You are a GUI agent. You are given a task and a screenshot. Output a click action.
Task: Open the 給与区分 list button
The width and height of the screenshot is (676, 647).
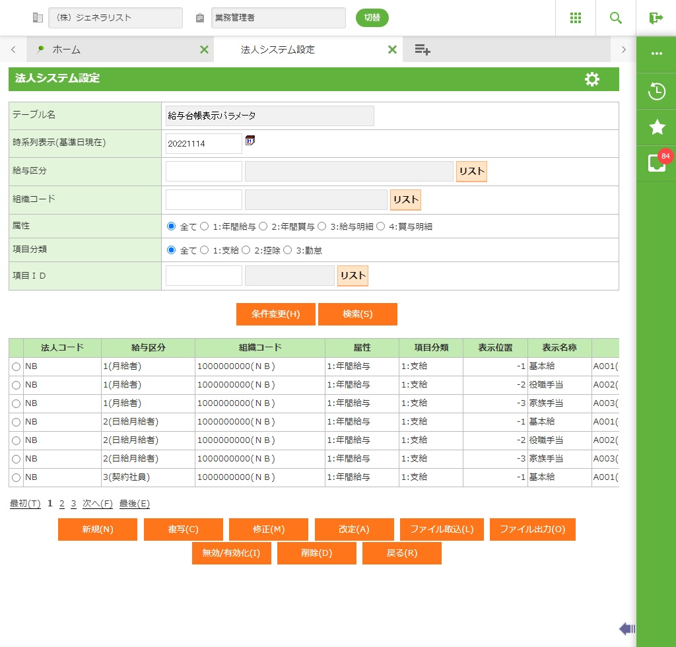471,171
